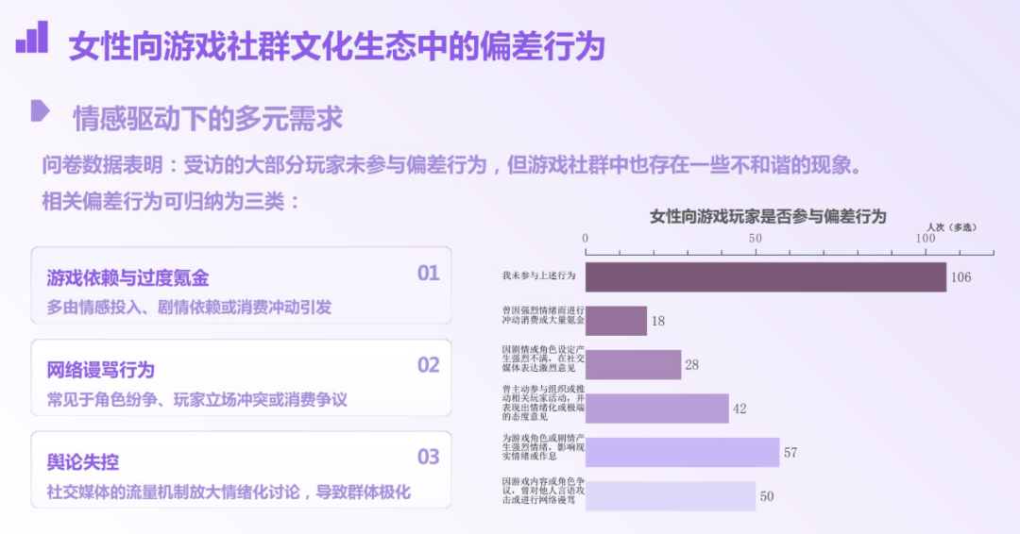Click the value label 50 beside the last bar

coord(767,496)
